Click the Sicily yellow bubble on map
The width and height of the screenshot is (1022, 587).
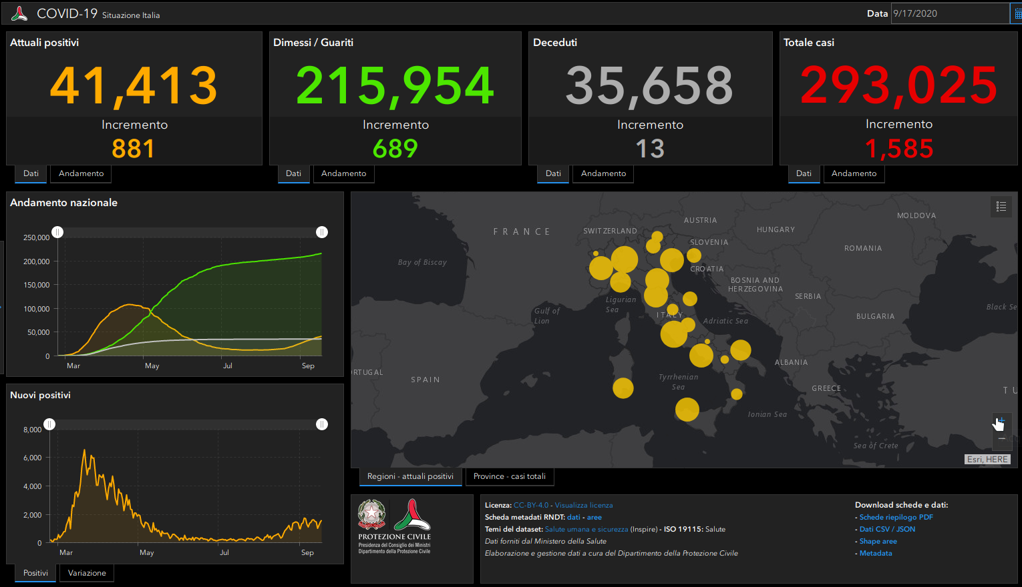pyautogui.click(x=687, y=410)
